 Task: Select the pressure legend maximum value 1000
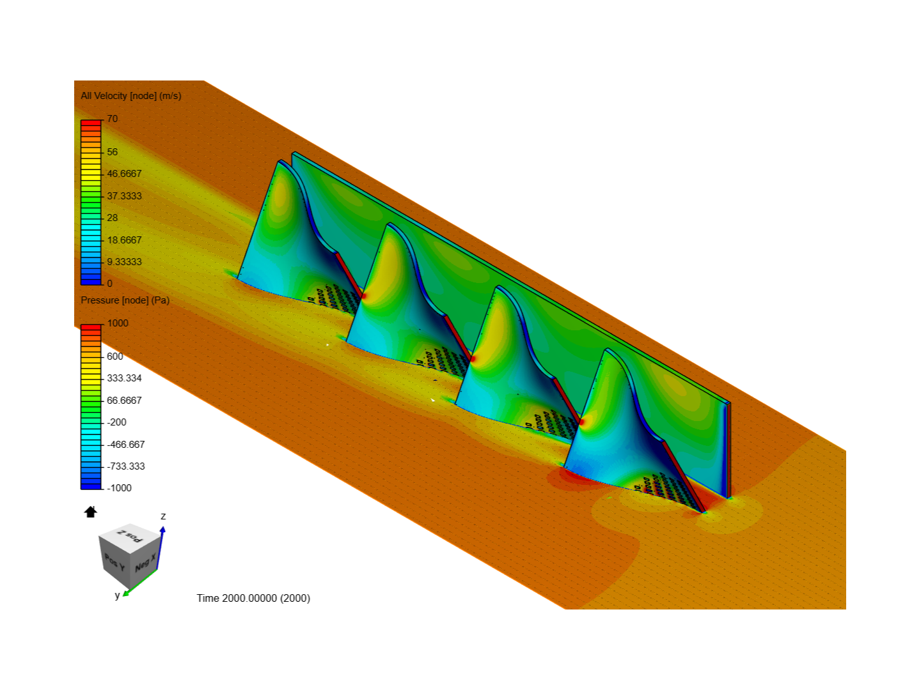118,323
